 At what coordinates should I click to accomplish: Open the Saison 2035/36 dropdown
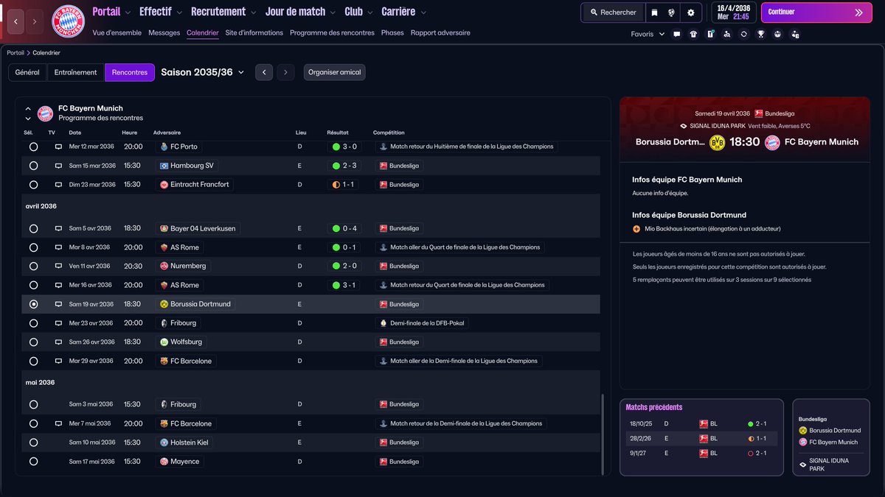pyautogui.click(x=202, y=72)
